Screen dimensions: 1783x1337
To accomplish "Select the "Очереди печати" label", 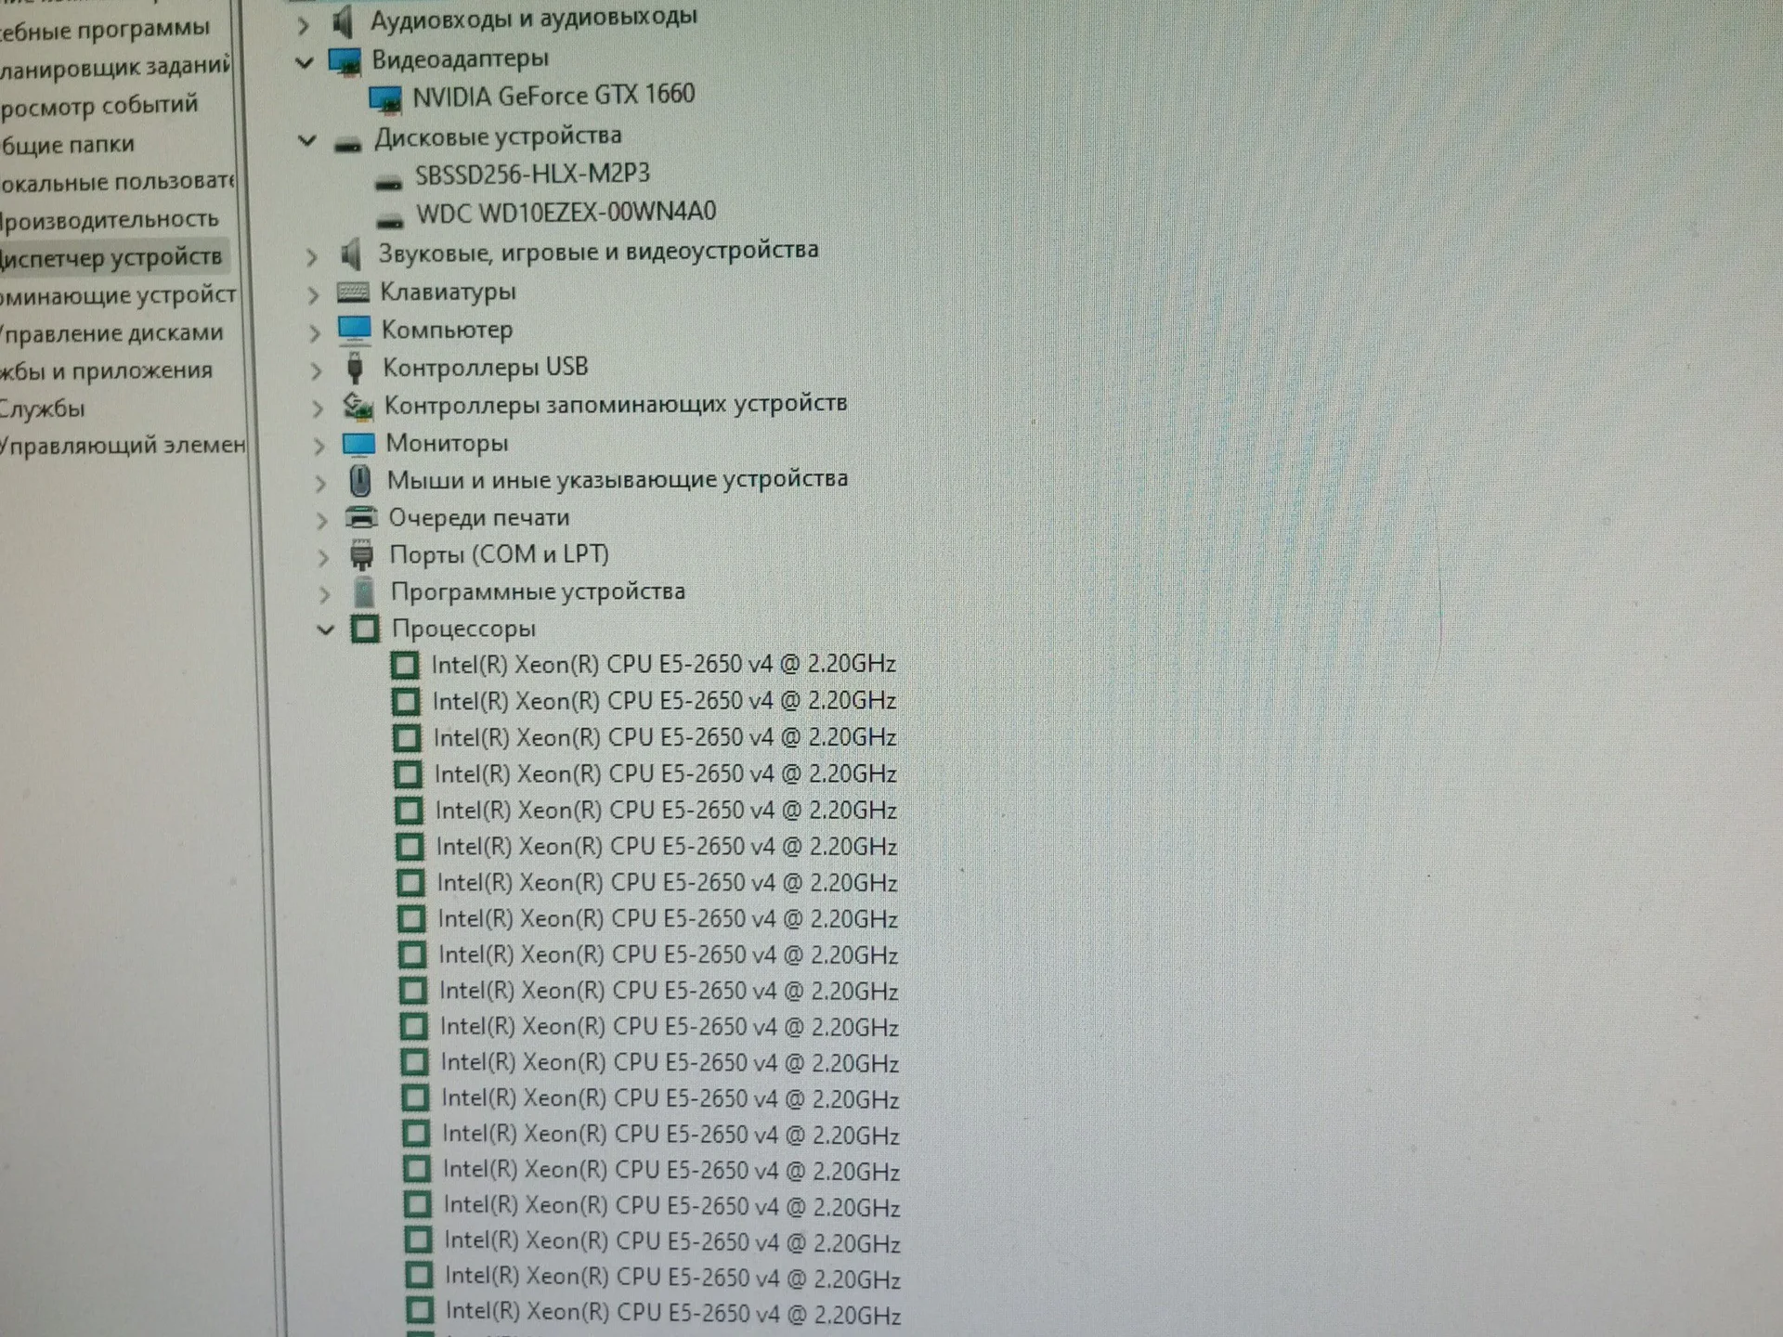I will 479,518.
